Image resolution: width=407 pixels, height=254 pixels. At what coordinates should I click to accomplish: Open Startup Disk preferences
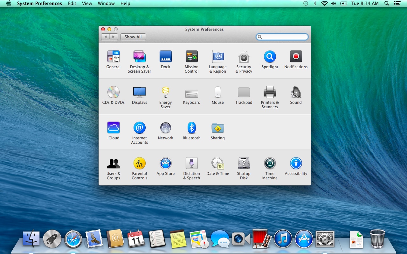pos(244,169)
